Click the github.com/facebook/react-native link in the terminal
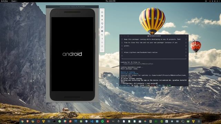This screenshot has height=124, width=221. (x=141, y=52)
